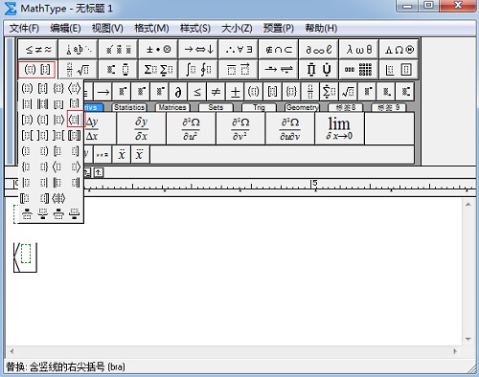Insert the summation with limits from the small bar
The height and width of the screenshot is (377, 479).
(330, 92)
